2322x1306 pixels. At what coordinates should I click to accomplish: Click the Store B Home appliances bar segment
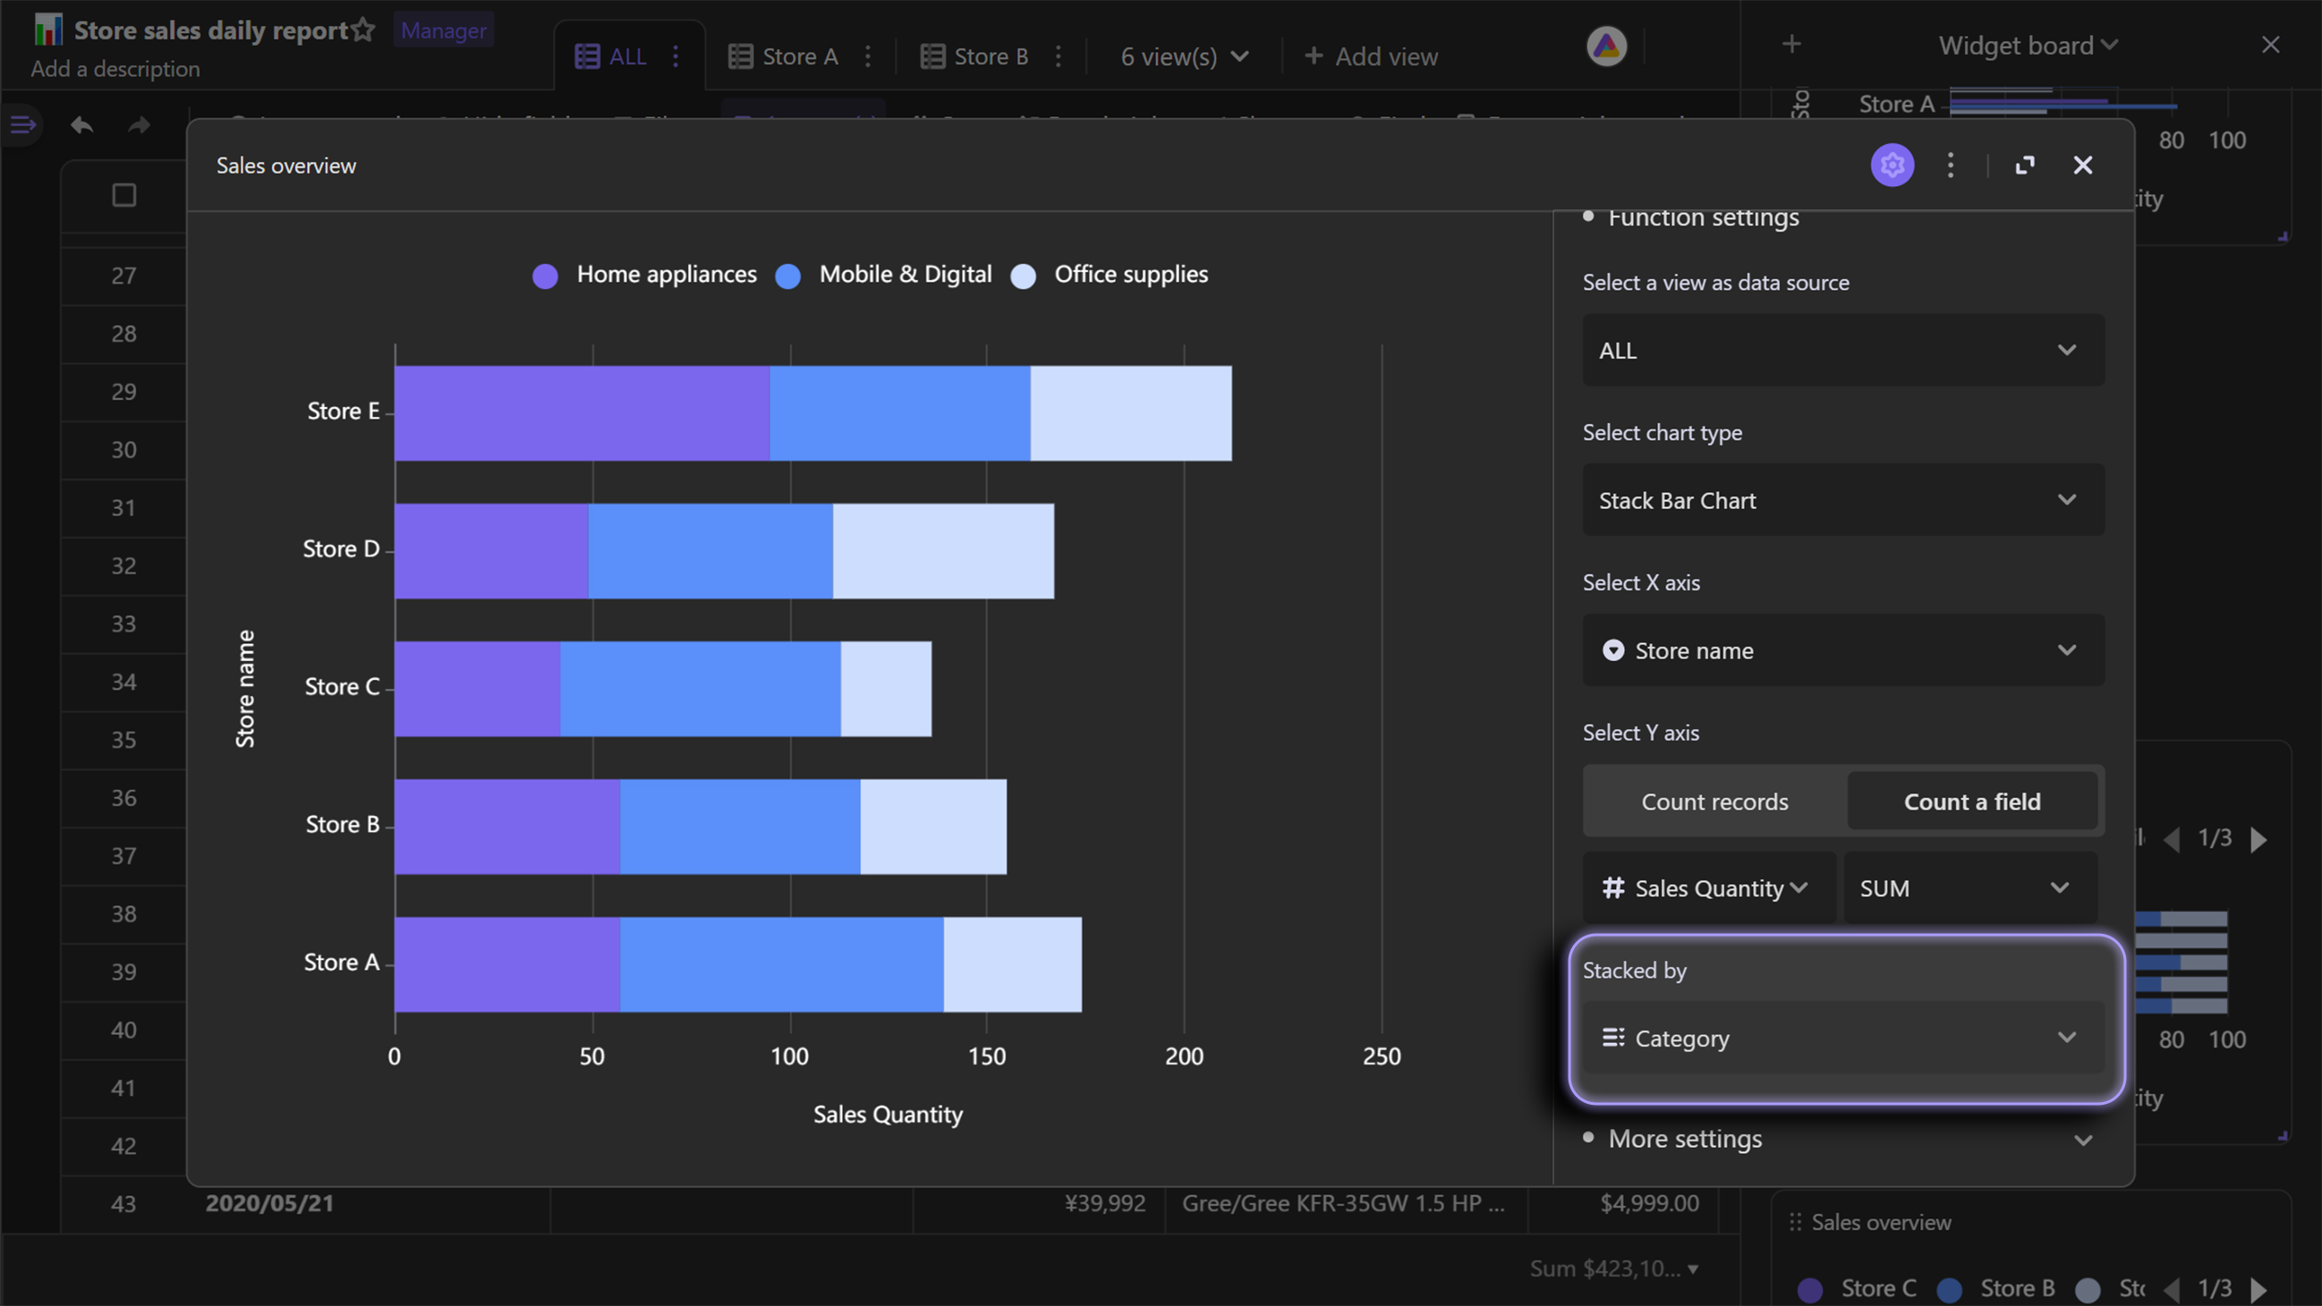click(x=507, y=827)
